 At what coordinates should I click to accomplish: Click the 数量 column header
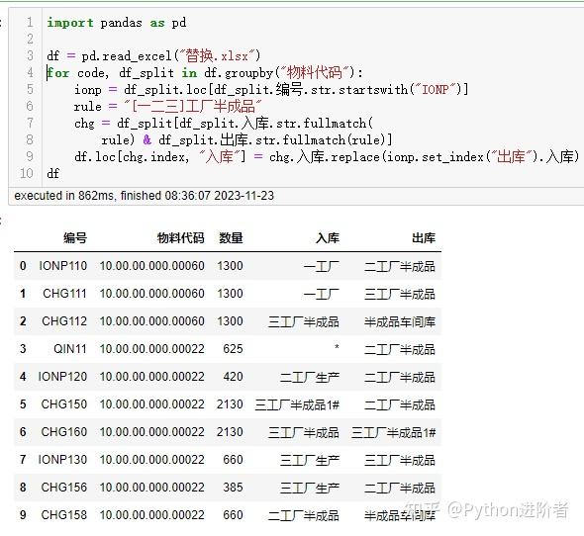click(231, 238)
